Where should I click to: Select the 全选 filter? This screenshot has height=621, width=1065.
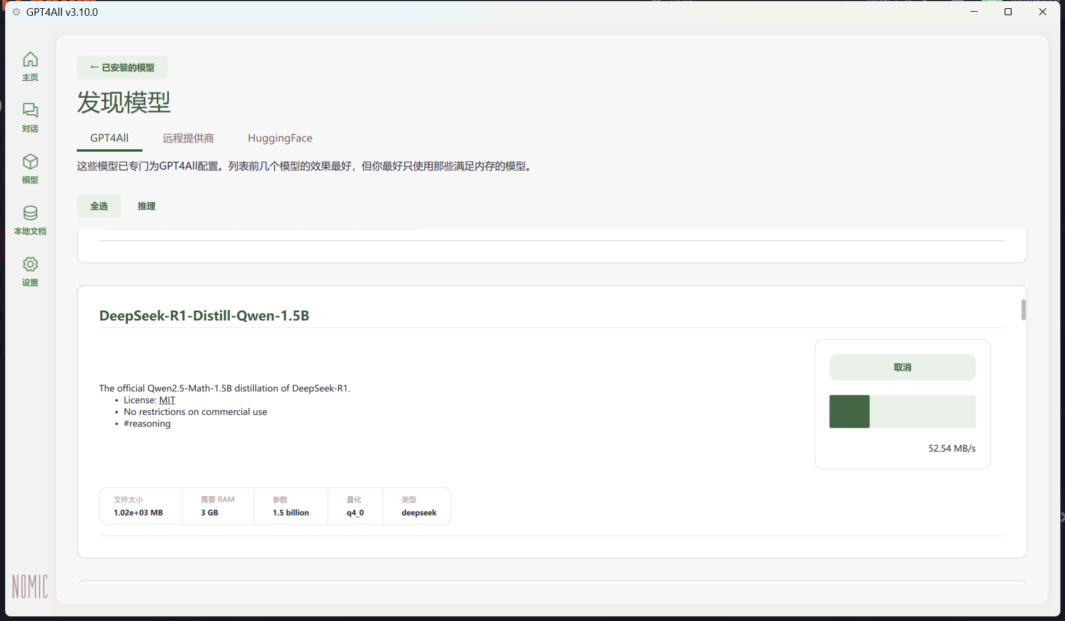[99, 206]
